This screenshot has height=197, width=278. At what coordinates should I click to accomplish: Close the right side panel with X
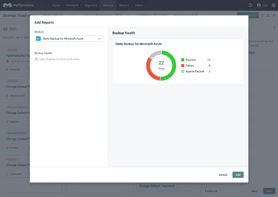coord(275,27)
